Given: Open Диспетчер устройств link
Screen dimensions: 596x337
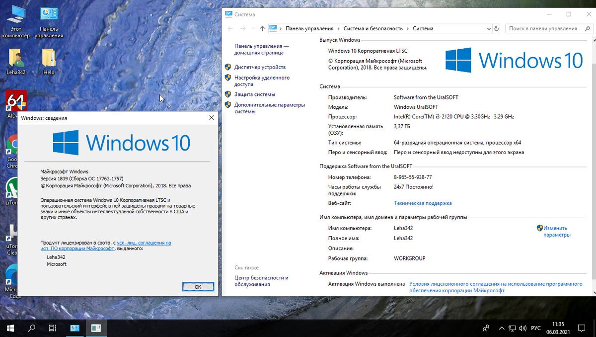Looking at the screenshot, I should pyautogui.click(x=260, y=67).
